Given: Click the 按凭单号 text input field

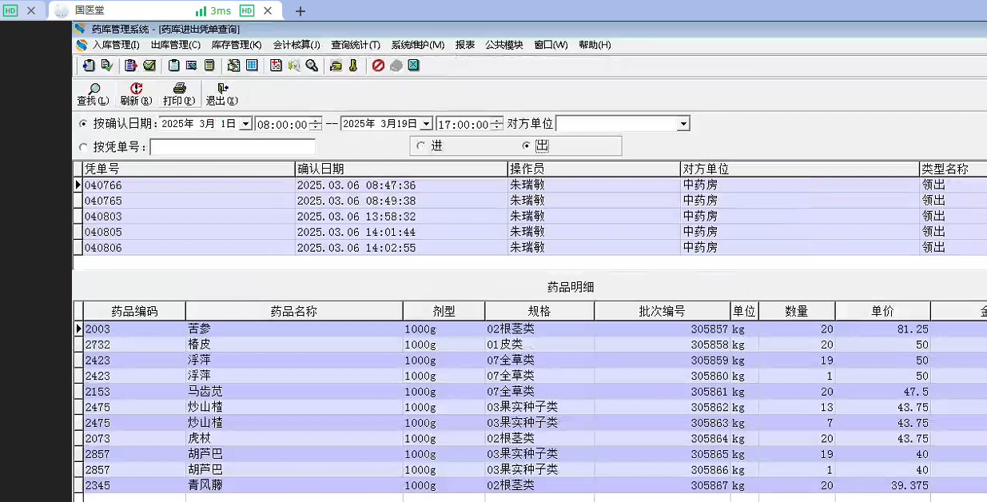Looking at the screenshot, I should coord(232,148).
